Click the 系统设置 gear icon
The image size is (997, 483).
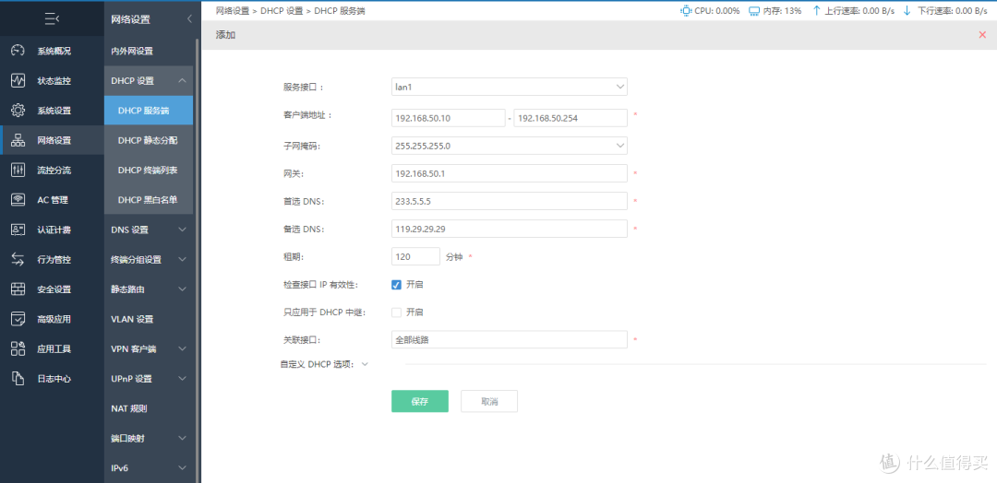click(x=18, y=111)
